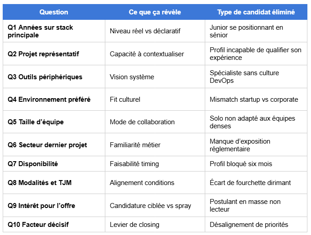Select the "Q3 Outils périphériques" cell
Viewport: 311px width, 235px height.
54,77
